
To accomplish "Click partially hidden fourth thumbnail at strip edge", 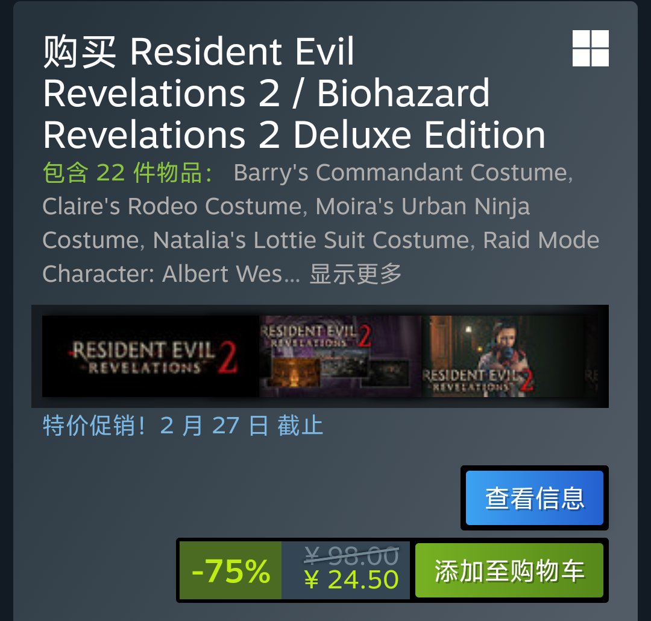I will click(591, 356).
